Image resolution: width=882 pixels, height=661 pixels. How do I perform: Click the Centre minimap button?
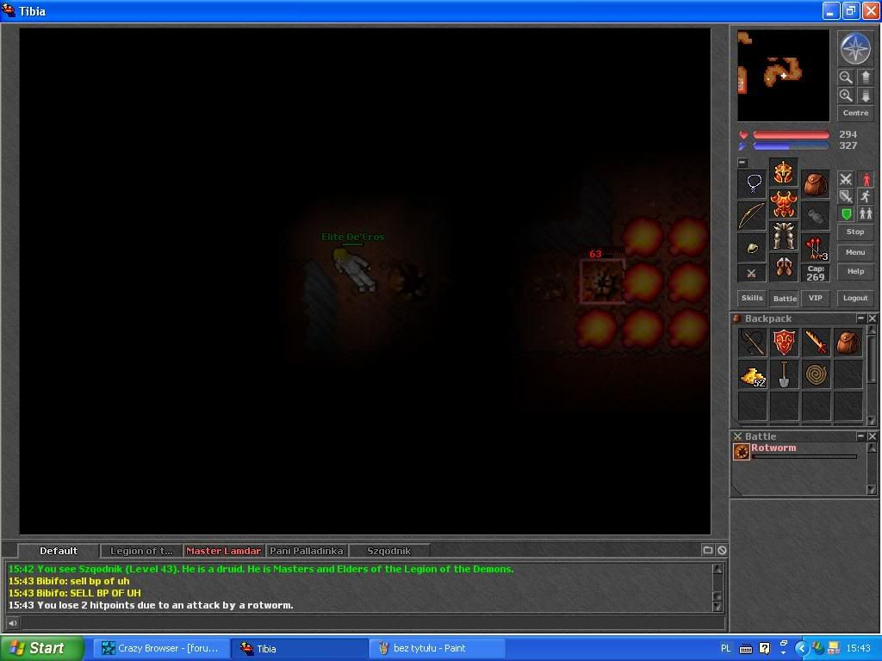coord(855,113)
